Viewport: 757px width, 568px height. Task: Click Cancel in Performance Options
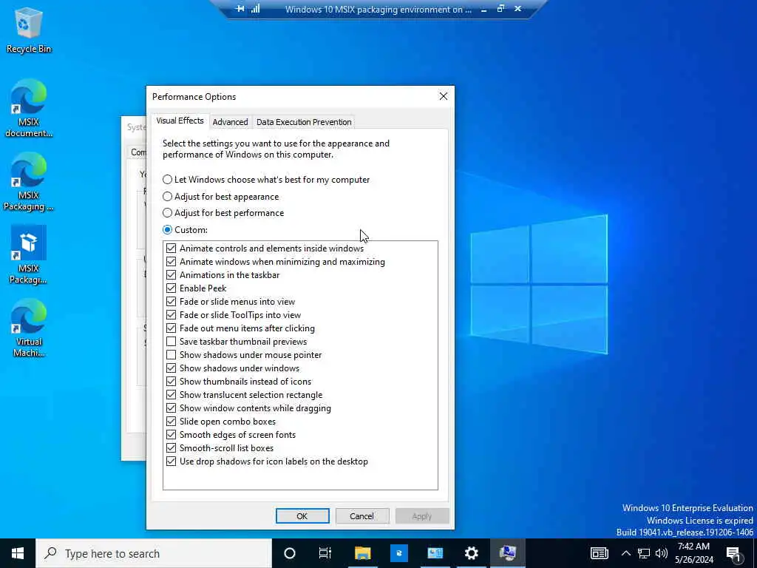point(362,515)
